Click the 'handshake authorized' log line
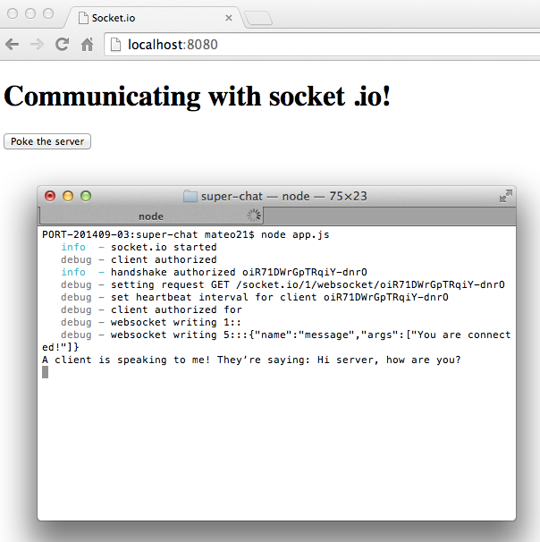Image resolution: width=540 pixels, height=542 pixels. tap(214, 272)
